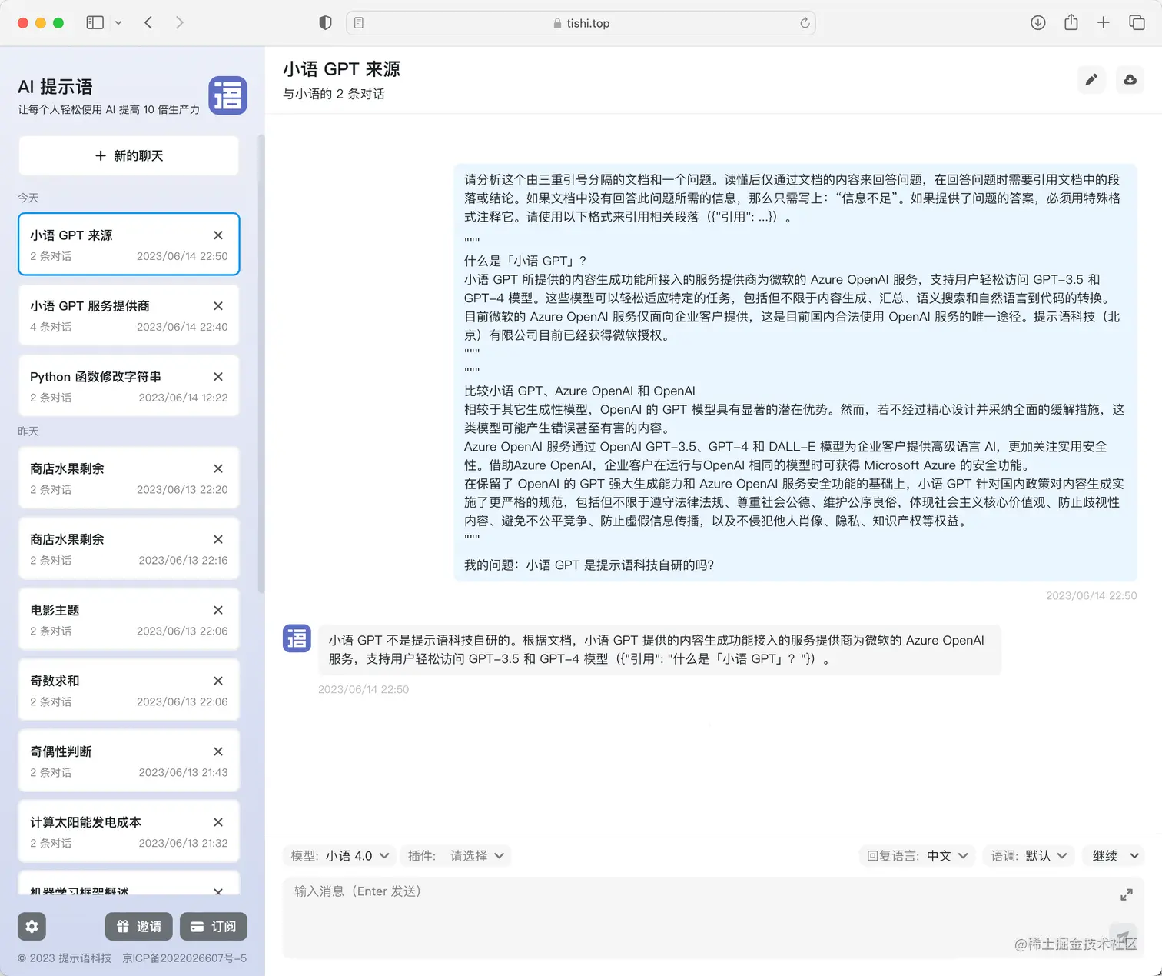Viewport: 1162px width, 976px height.
Task: Start a 新的聊天
Action: [x=128, y=155]
